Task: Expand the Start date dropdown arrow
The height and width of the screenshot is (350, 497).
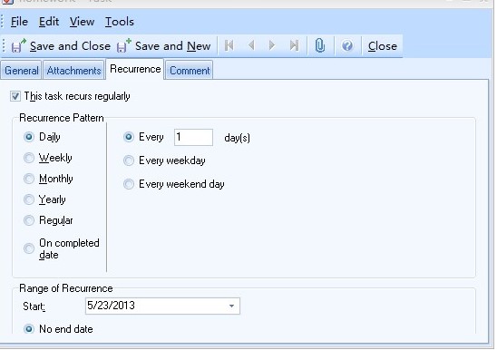Action: pos(231,306)
